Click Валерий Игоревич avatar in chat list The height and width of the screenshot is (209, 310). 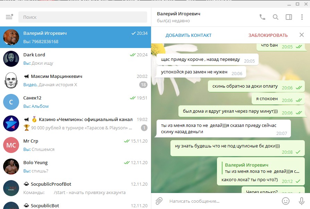(11, 37)
